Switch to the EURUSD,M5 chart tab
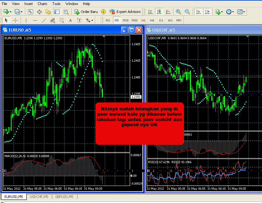262x203 pixels. pos(14,197)
